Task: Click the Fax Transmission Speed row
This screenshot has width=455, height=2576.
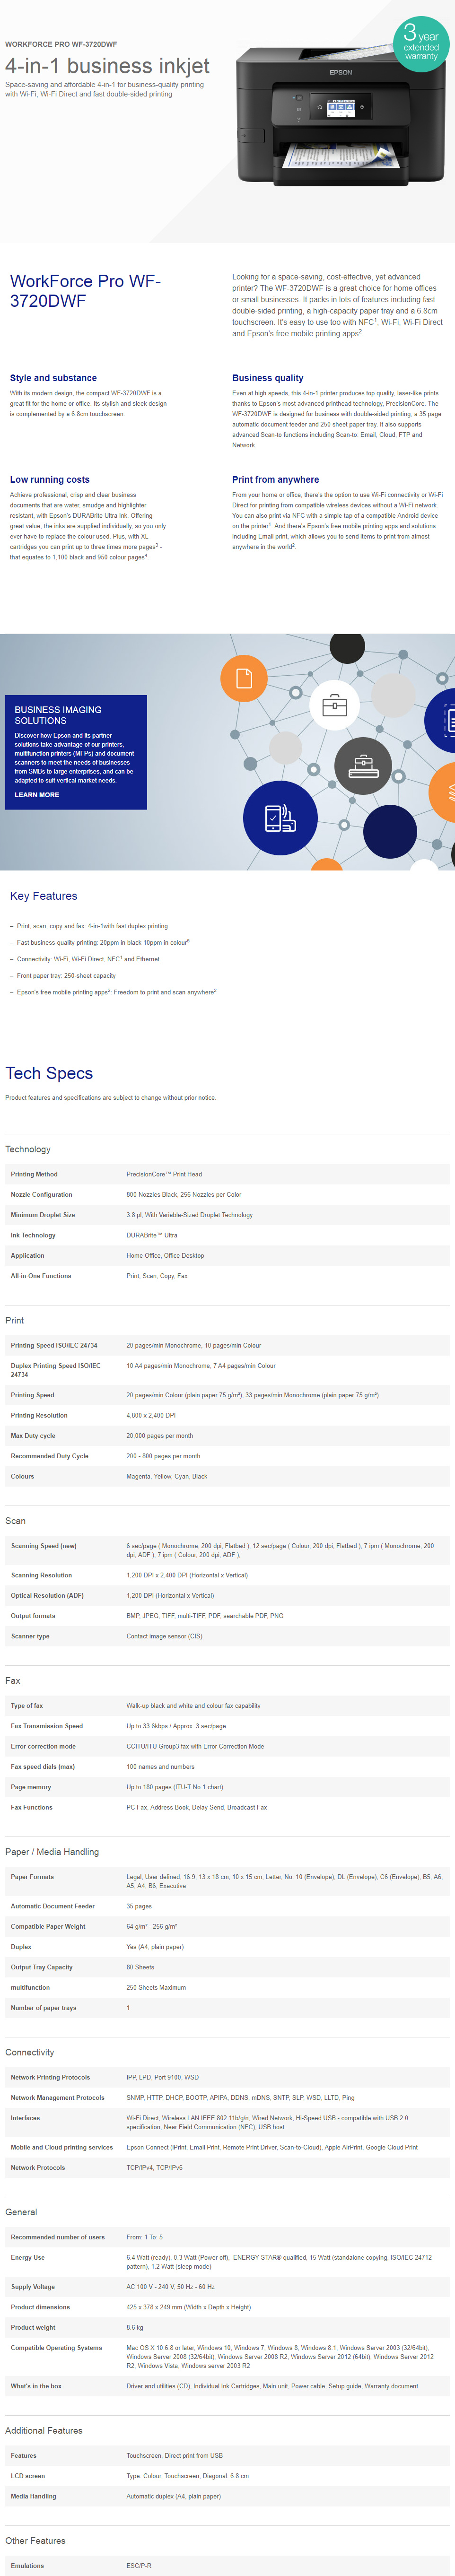Action: [227, 1726]
